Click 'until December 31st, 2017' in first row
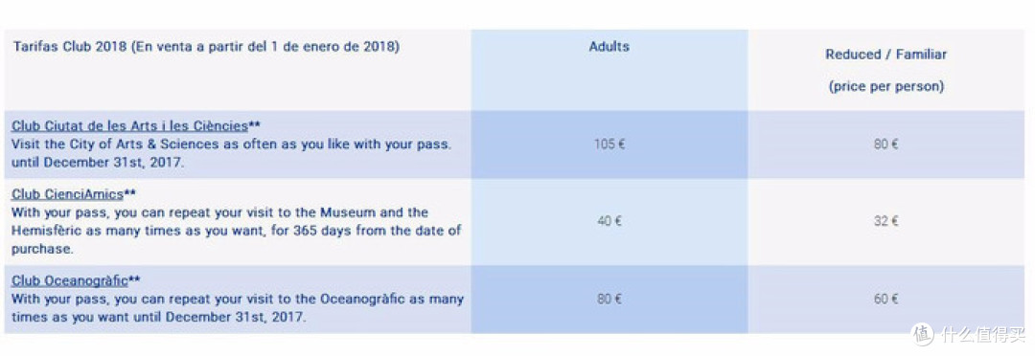The image size is (1035, 356). coord(97,162)
